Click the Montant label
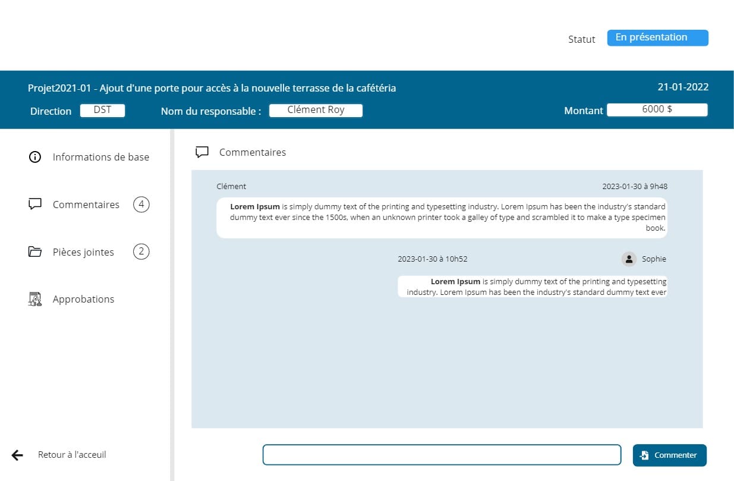The image size is (734, 481). tap(584, 111)
